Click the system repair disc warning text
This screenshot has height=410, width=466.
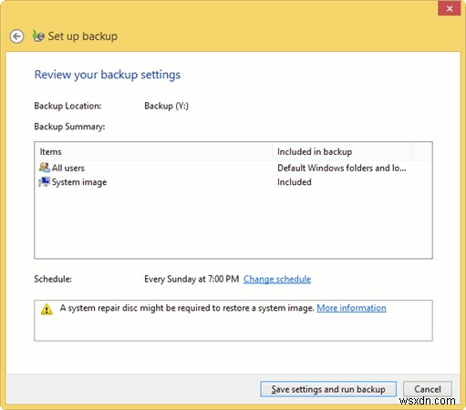point(187,308)
